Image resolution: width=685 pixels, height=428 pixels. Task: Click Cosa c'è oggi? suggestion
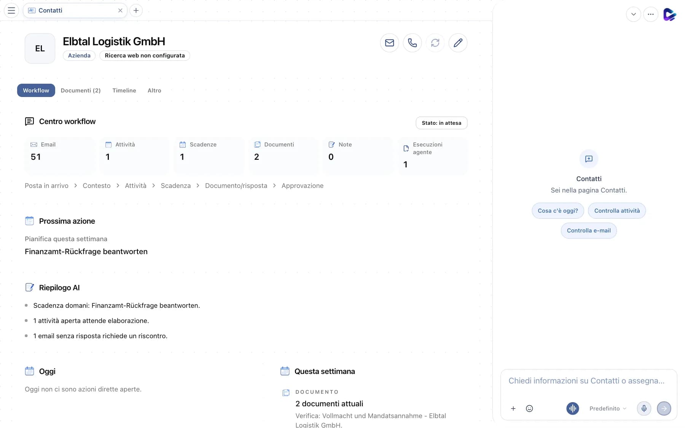click(x=558, y=211)
